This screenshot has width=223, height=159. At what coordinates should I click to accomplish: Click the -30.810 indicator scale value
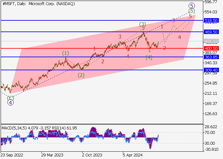pyautogui.click(x=211, y=149)
